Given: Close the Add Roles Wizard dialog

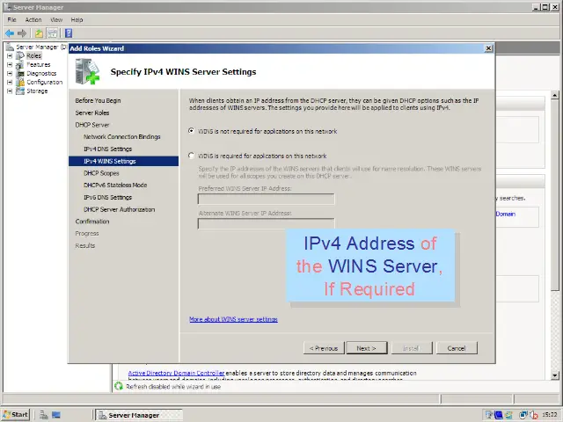Looking at the screenshot, I should coord(488,48).
